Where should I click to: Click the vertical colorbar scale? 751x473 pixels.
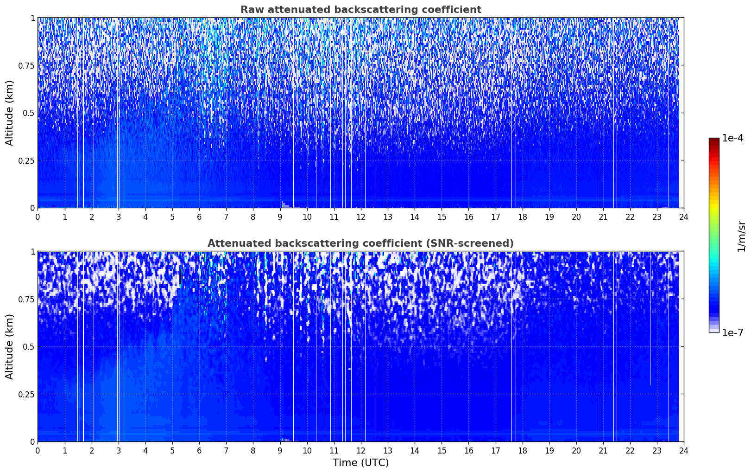point(714,235)
